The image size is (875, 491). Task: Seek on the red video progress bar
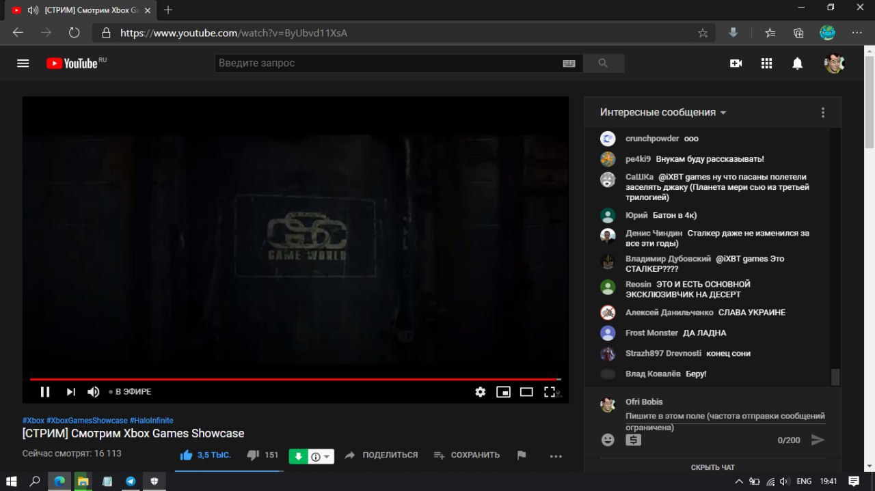click(295, 379)
